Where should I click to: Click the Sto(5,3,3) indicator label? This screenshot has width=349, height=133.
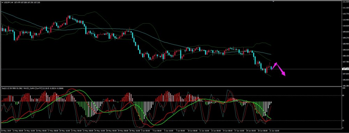(x=5, y=88)
